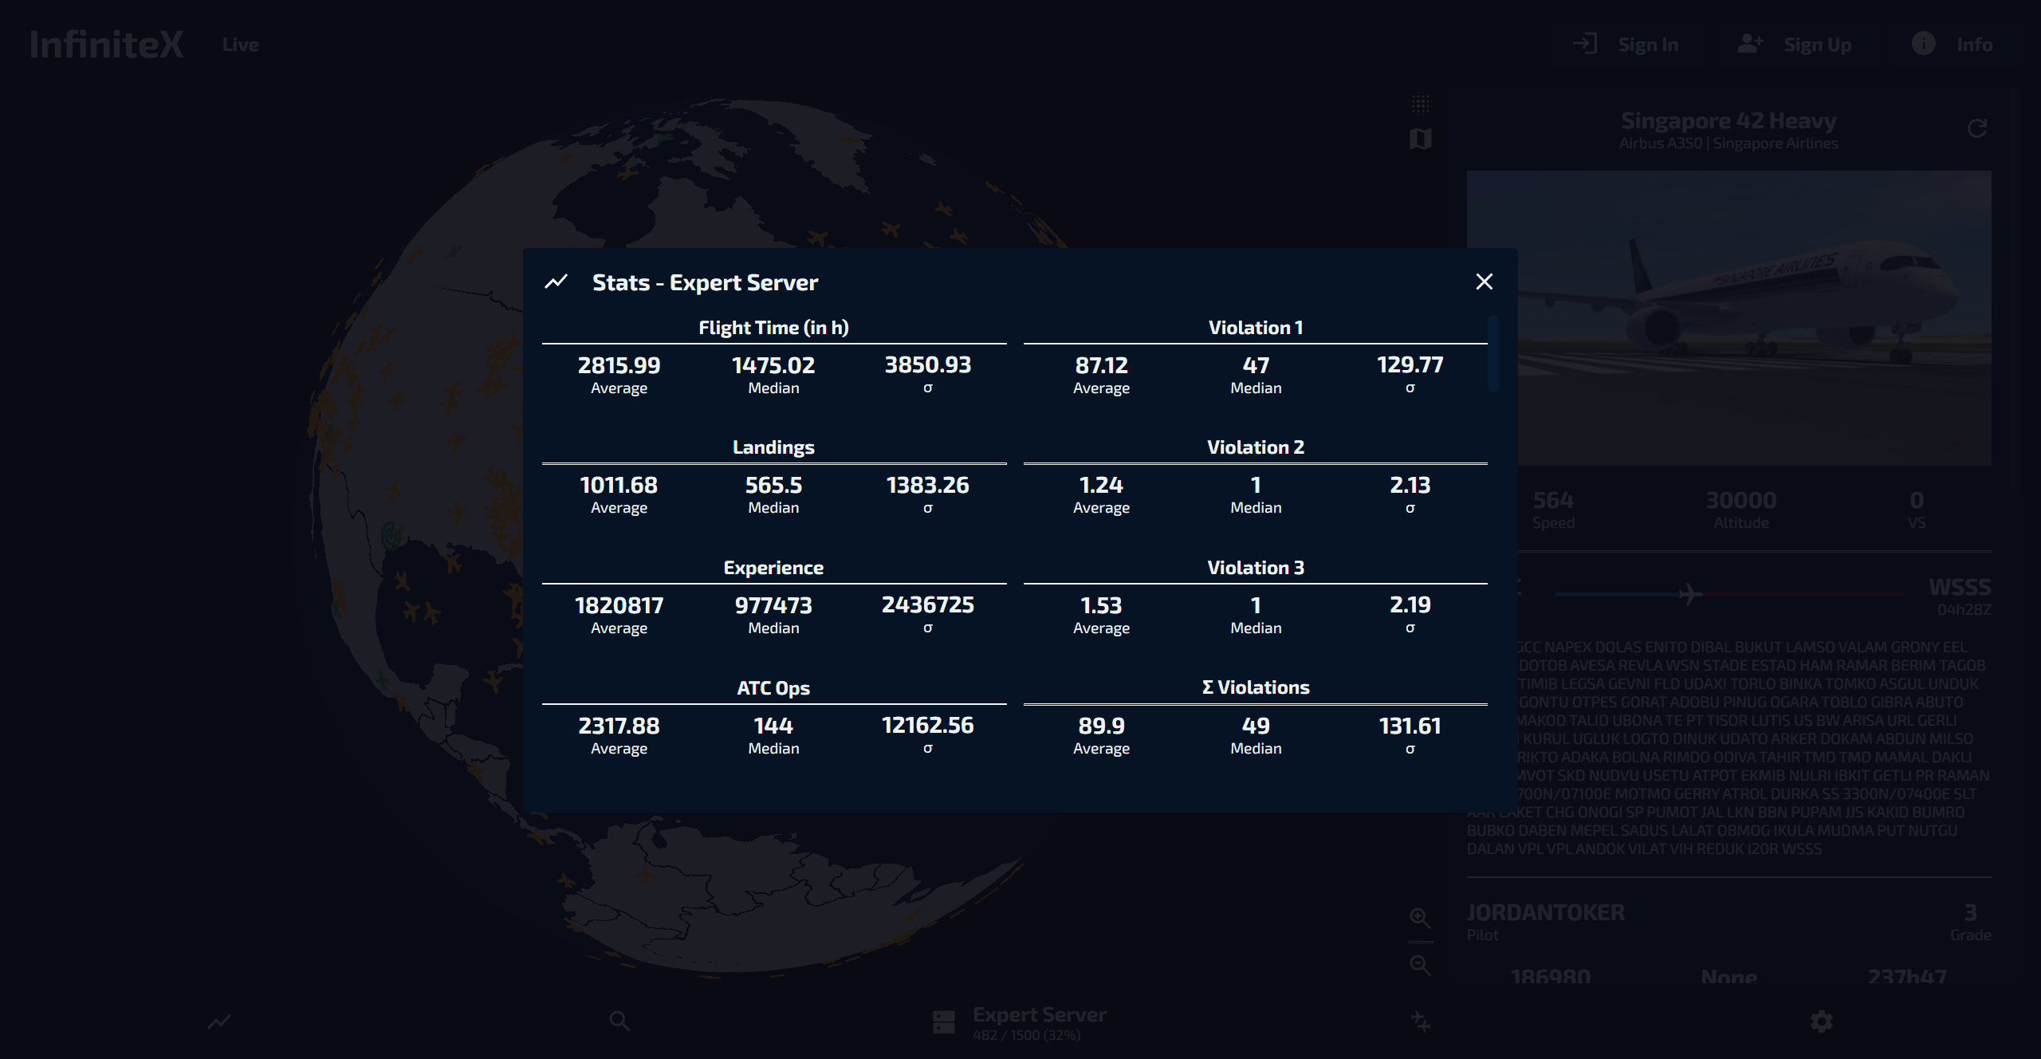2041x1059 pixels.
Task: Click the flight progress bar to WSSS
Action: coord(1728,595)
